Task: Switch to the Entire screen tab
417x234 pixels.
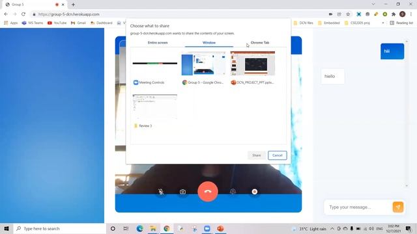Action: (158, 43)
